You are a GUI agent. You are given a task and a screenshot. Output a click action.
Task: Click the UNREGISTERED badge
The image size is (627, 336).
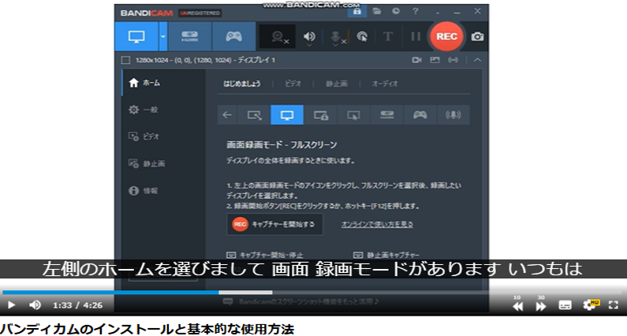pos(200,13)
